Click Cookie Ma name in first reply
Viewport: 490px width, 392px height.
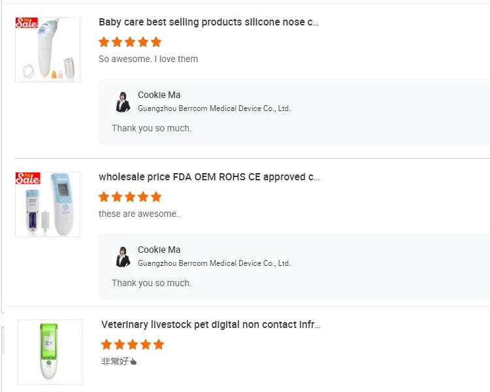[x=159, y=95]
